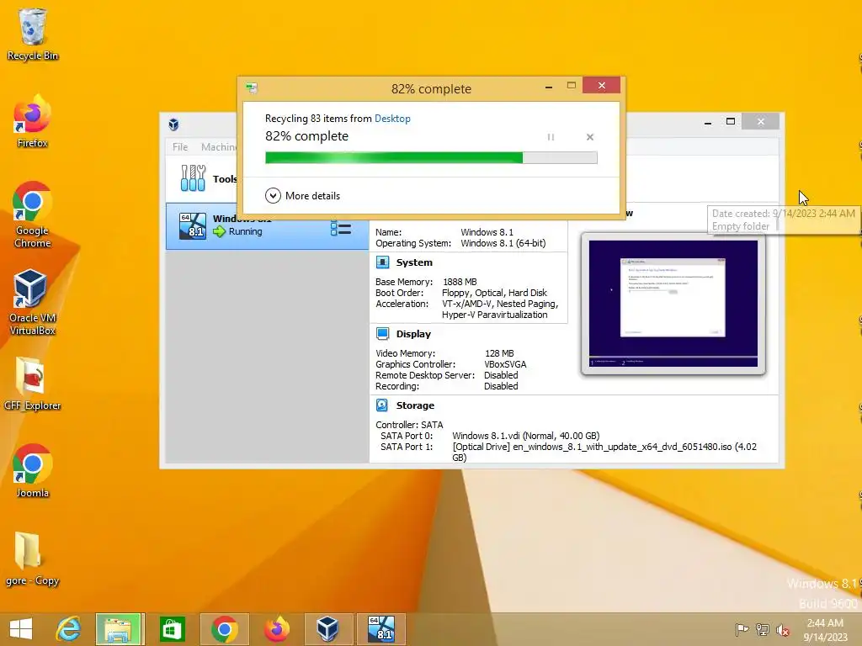Open the Display settings heading link
862x646 pixels.
[413, 334]
